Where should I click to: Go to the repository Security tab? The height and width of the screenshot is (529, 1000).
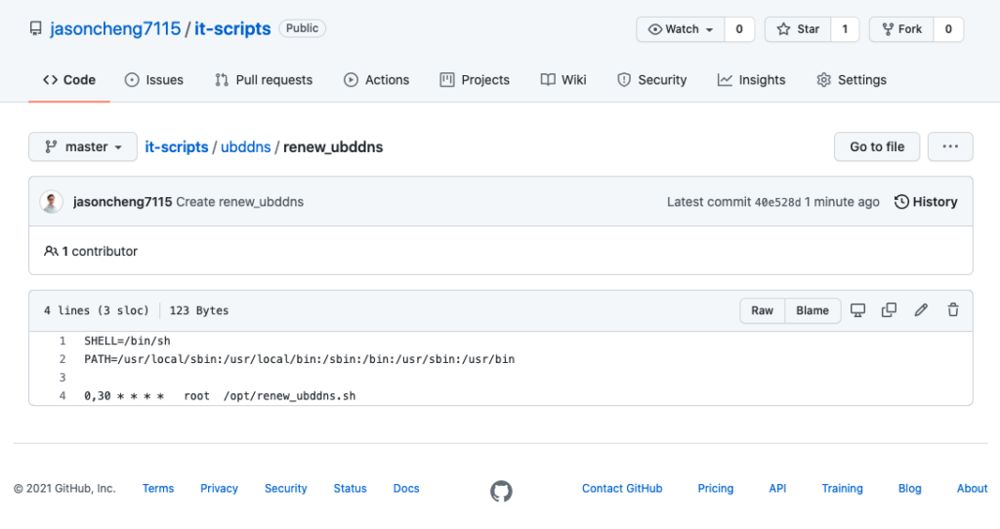pyautogui.click(x=651, y=80)
